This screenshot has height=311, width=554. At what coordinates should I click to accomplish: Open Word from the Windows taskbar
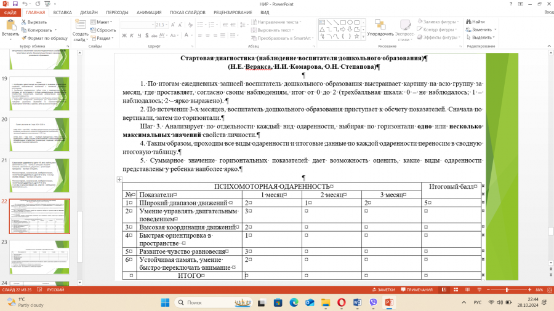tap(357, 302)
